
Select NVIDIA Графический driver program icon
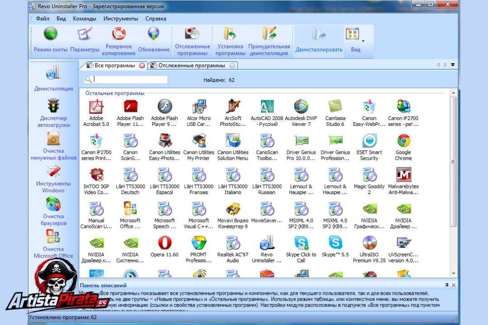[369, 215]
